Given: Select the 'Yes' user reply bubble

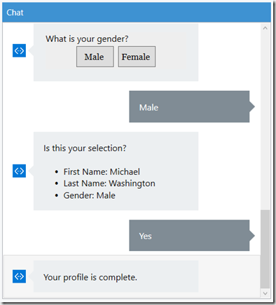Looking at the screenshot, I should coord(189,236).
